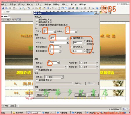Click the Format Painter brush icon
This screenshot has height=115, width=131.
[43, 8]
